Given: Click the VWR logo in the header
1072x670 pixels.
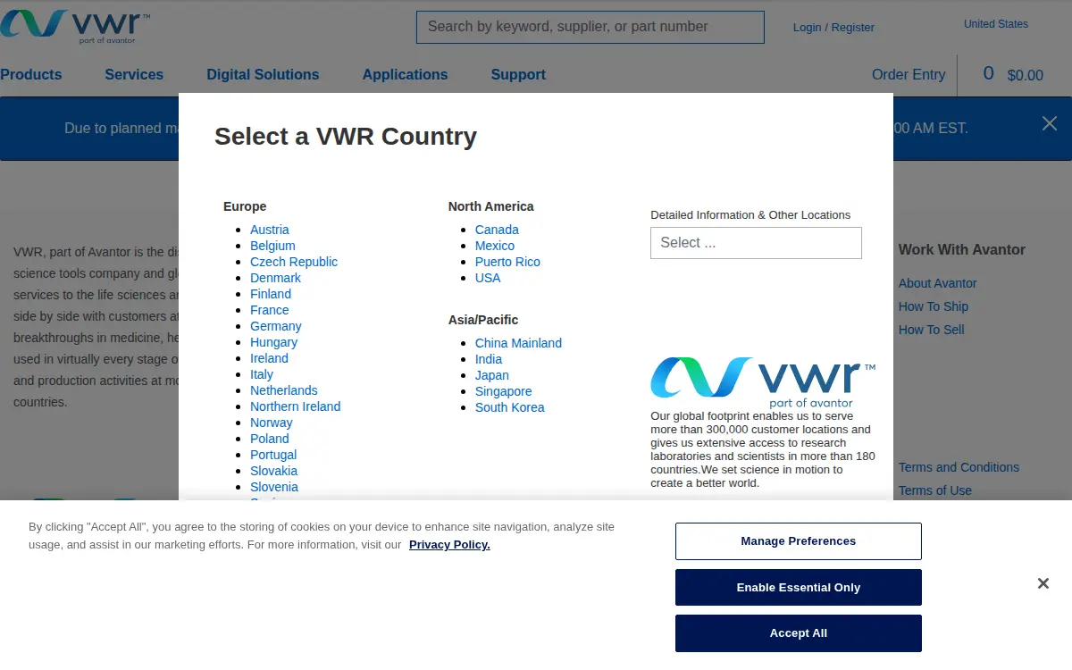Looking at the screenshot, I should (74, 26).
